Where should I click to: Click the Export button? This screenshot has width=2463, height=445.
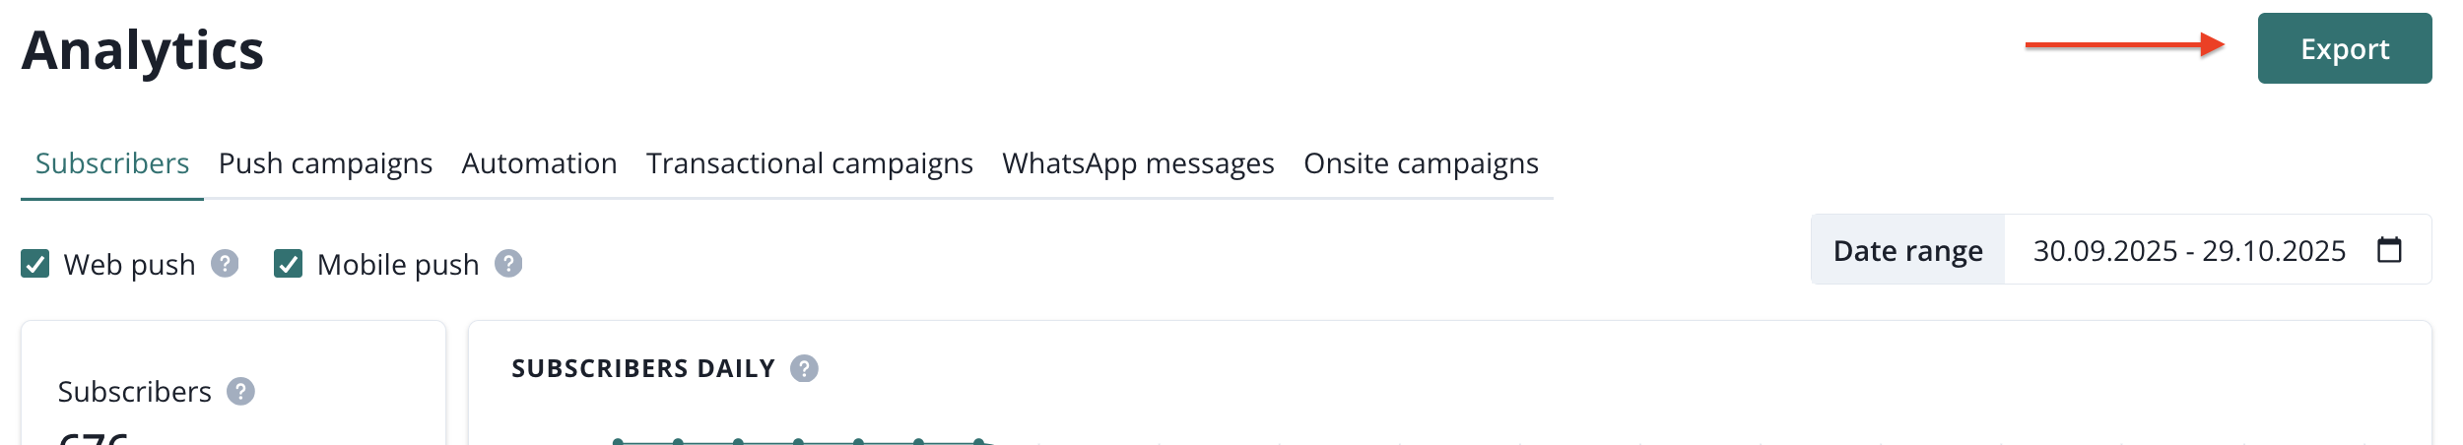pyautogui.click(x=2344, y=49)
